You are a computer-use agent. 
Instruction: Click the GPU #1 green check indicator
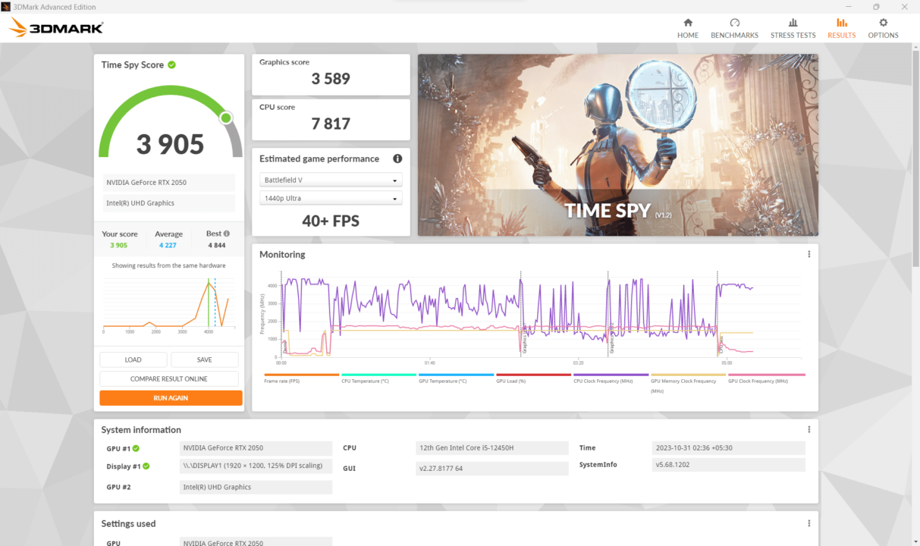(x=137, y=448)
